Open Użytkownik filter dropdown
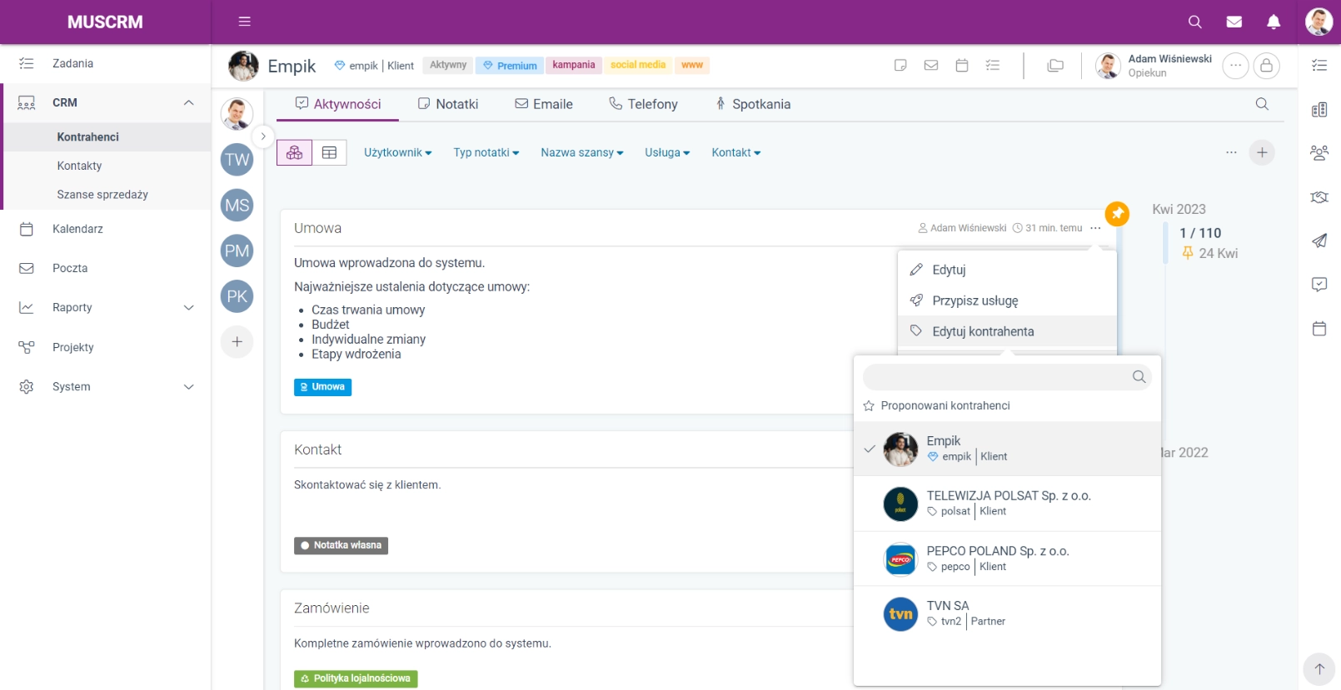 point(397,152)
